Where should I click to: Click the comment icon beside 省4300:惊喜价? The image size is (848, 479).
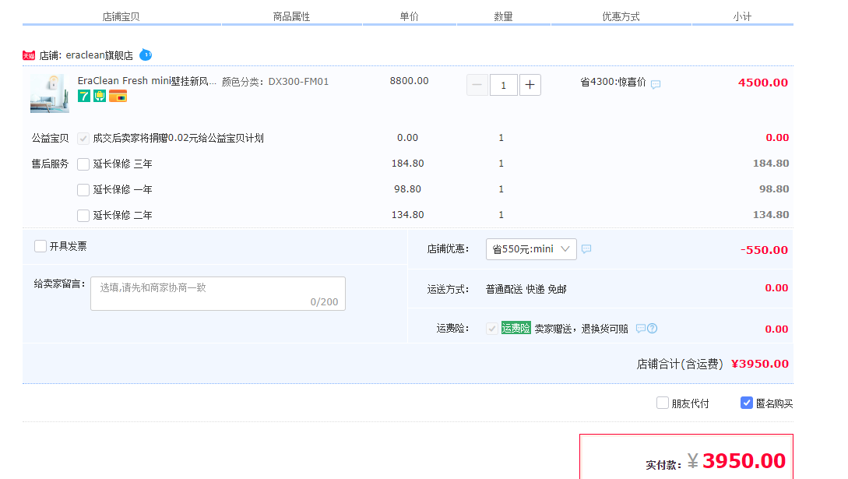[x=656, y=84]
